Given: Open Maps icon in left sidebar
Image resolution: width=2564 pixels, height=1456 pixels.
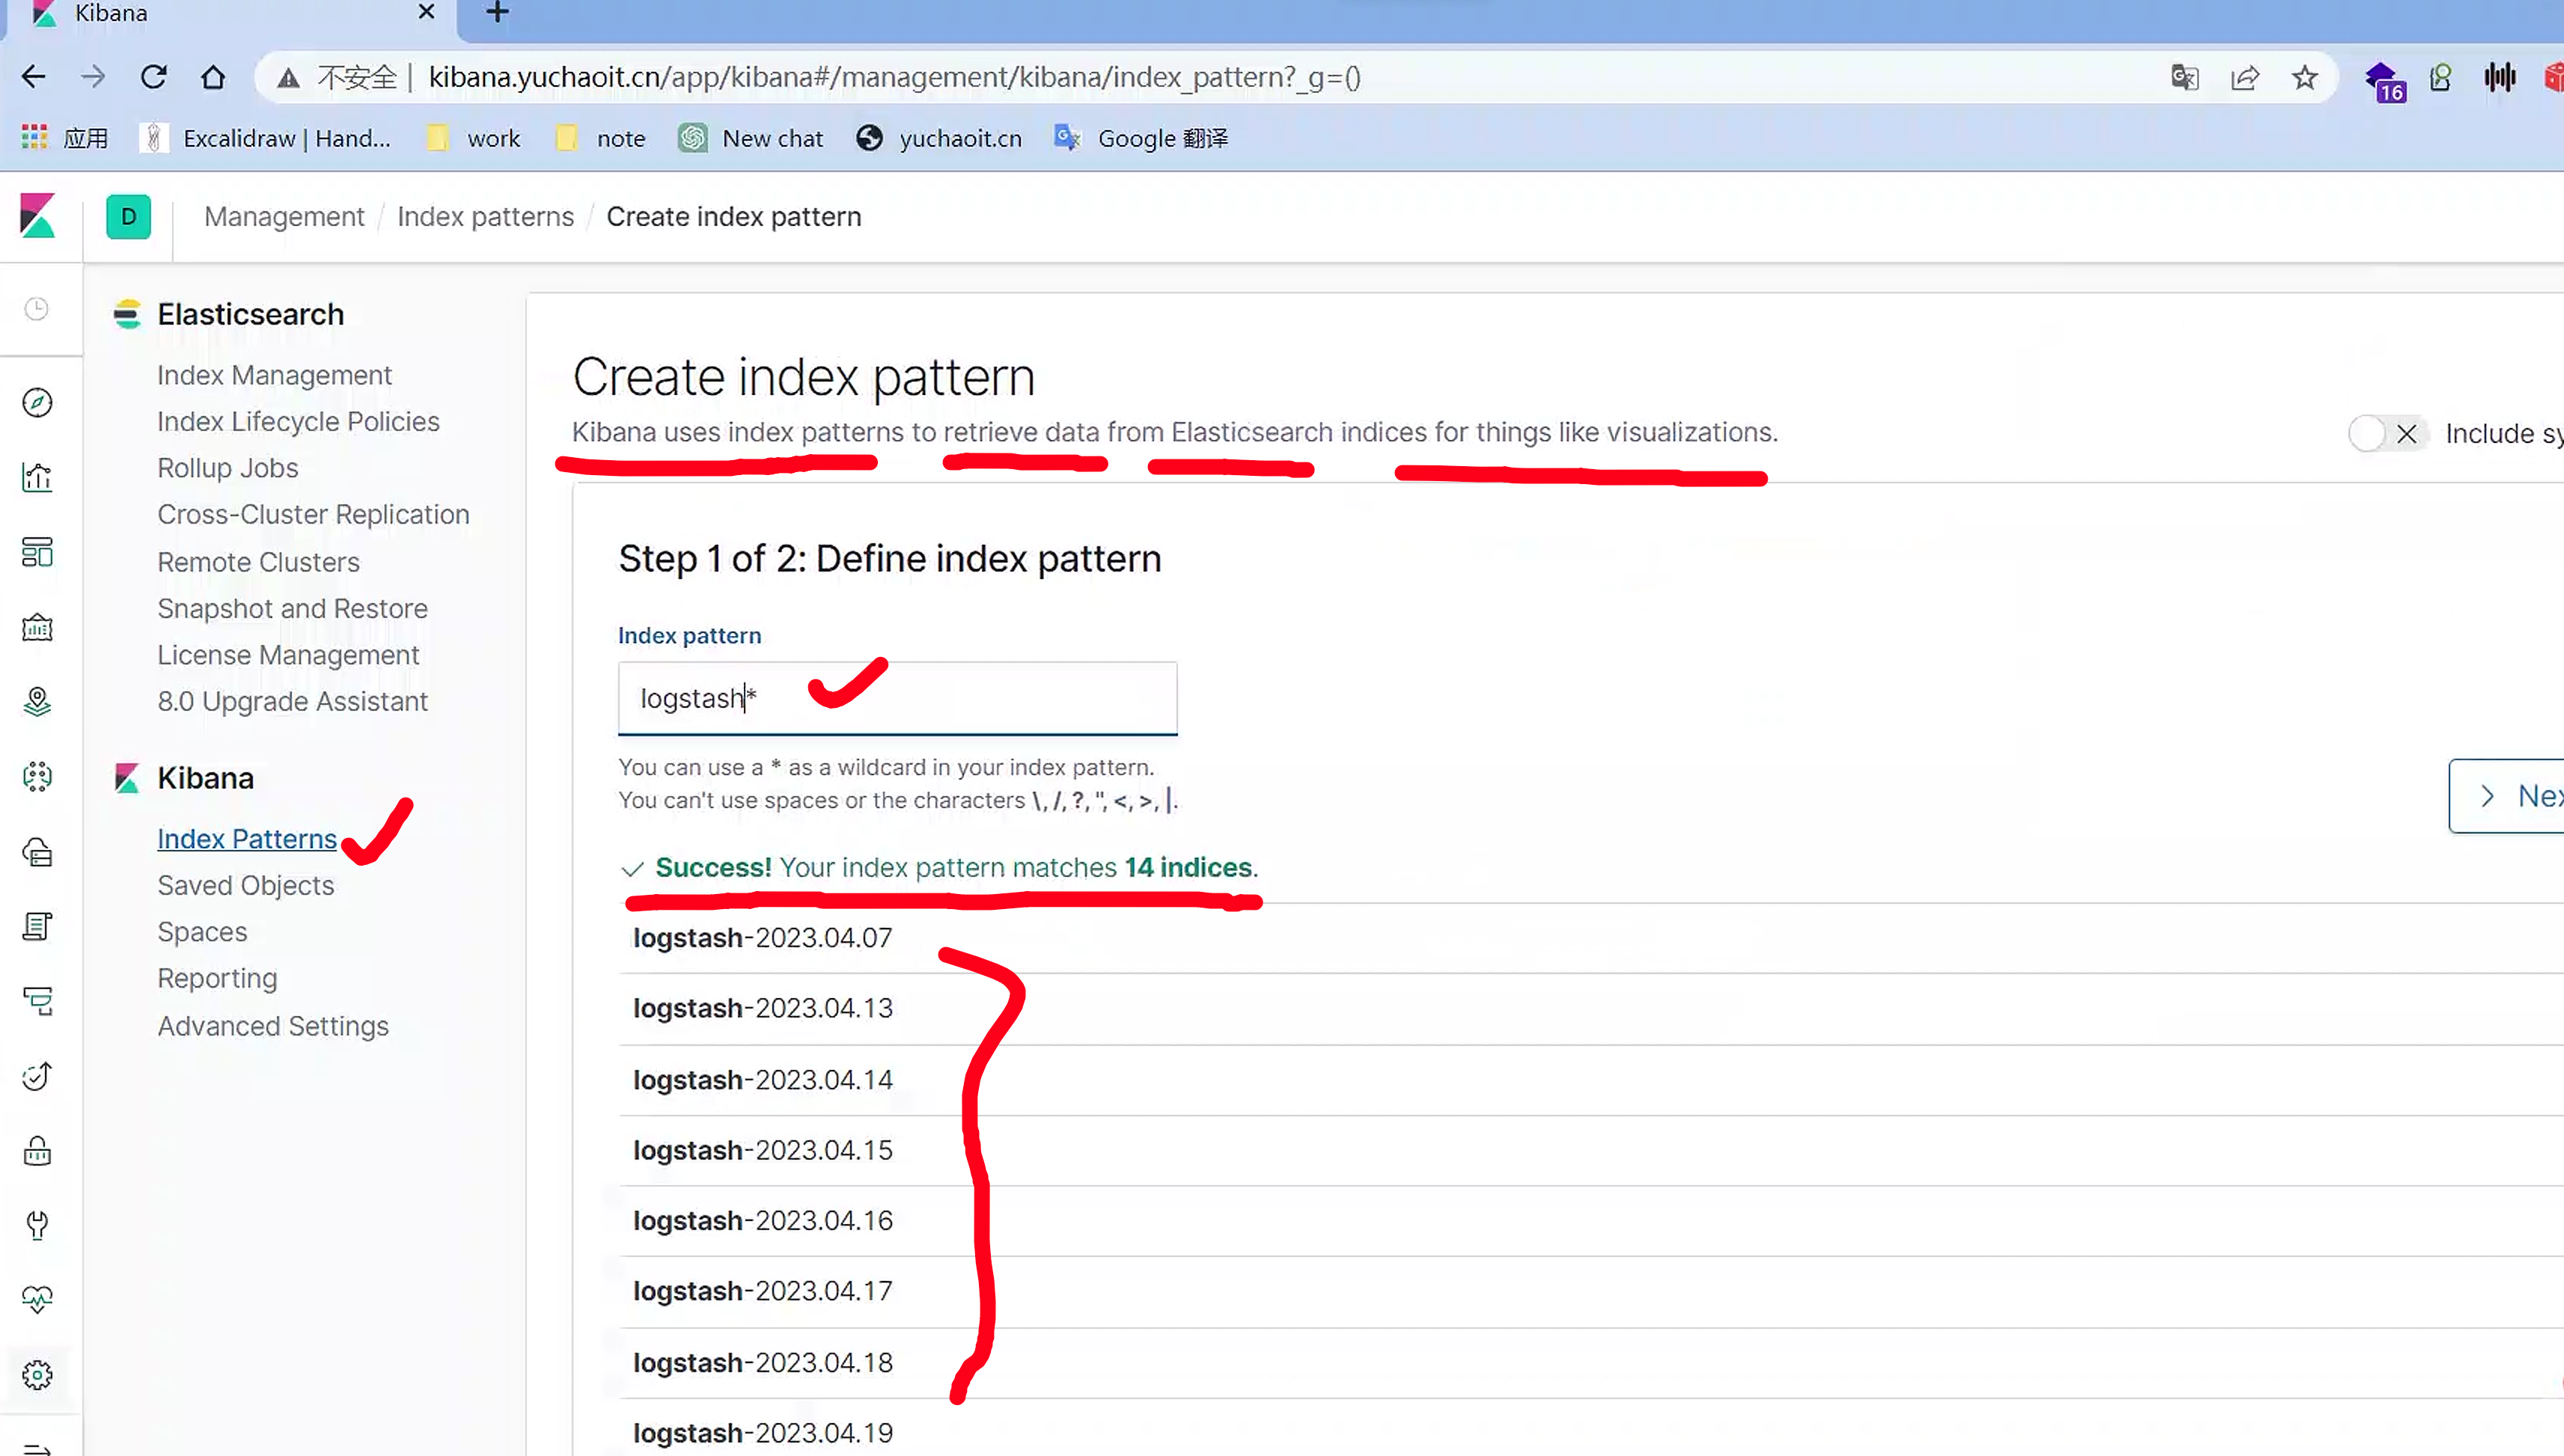Looking at the screenshot, I should click(37, 702).
